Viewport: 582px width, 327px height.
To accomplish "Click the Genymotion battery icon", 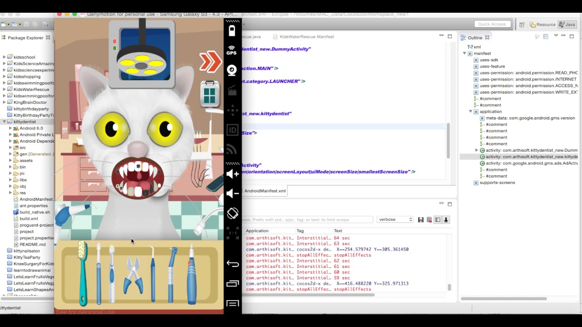I will [x=232, y=31].
